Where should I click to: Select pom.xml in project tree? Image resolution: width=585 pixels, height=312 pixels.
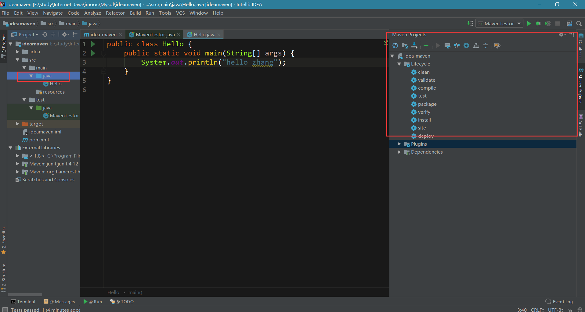39,140
